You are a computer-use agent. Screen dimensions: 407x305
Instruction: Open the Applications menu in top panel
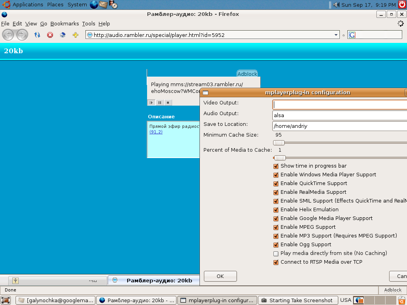point(28,5)
